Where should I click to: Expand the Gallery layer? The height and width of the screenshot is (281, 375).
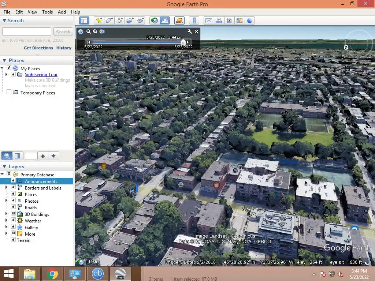7,227
